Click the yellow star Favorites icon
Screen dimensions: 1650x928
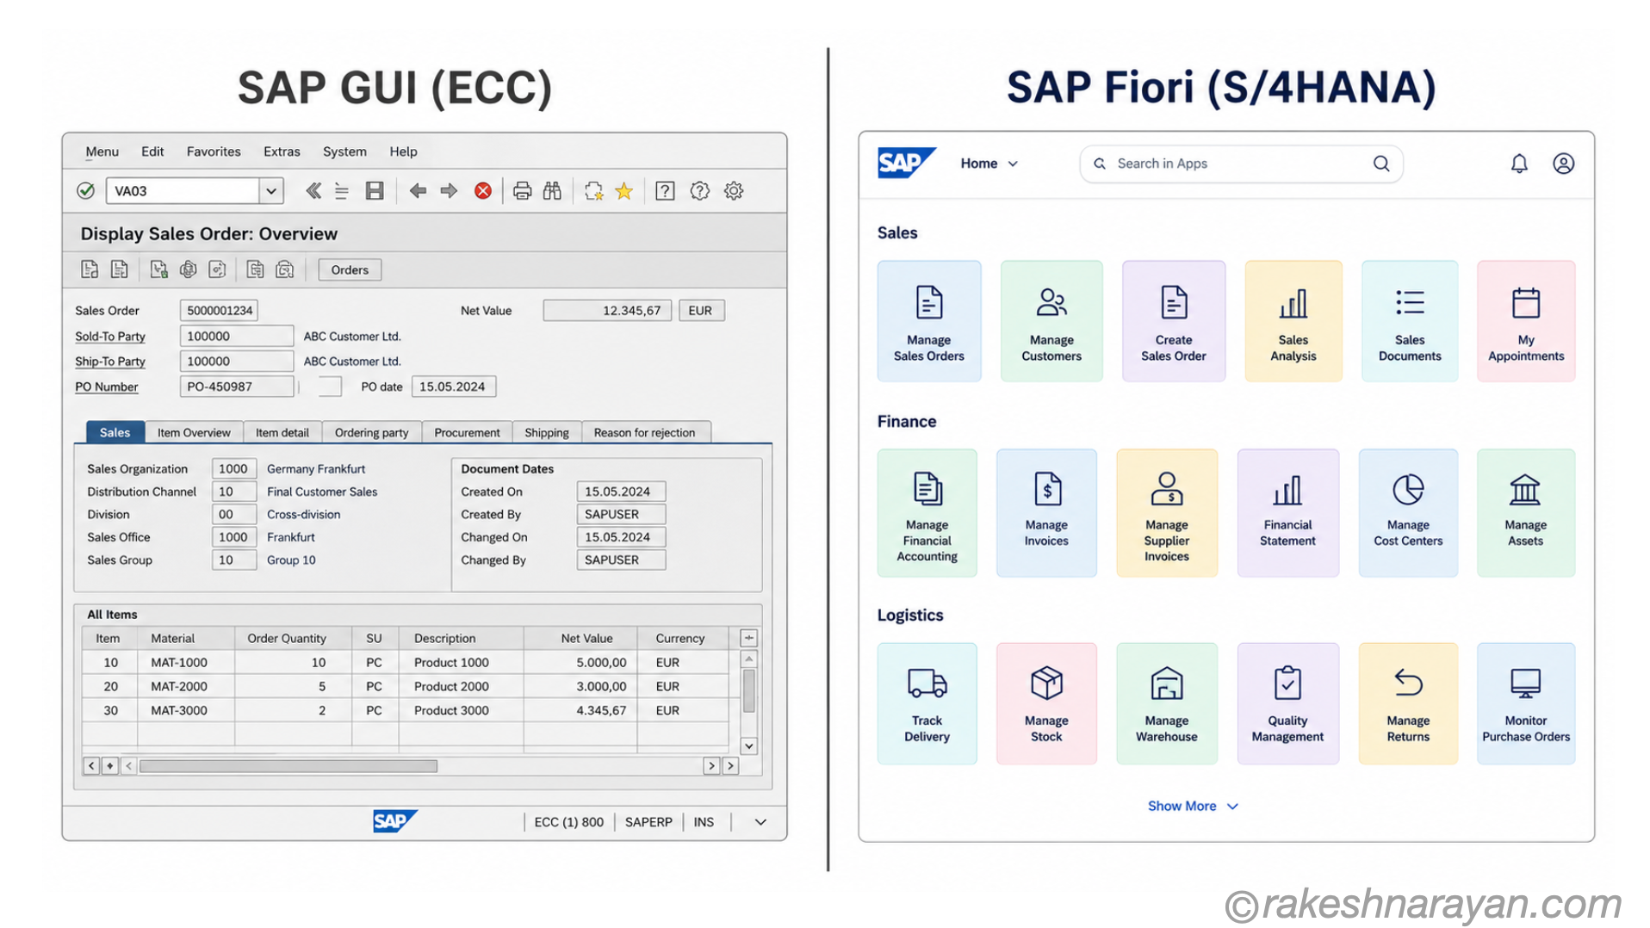click(624, 190)
